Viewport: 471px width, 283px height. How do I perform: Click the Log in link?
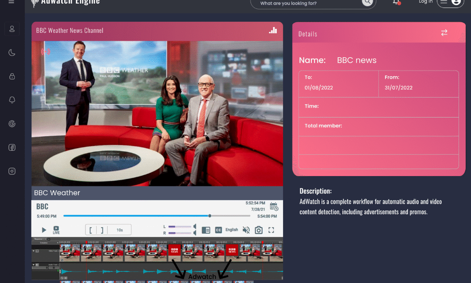pos(426,2)
